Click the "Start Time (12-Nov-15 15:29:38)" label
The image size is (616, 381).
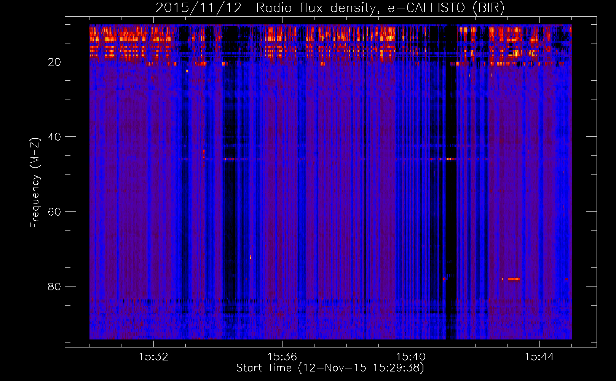point(330,368)
